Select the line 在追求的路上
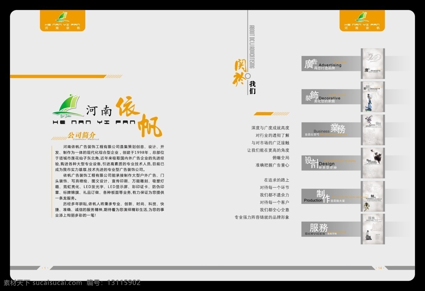This screenshot has height=291, width=425. click(277, 180)
